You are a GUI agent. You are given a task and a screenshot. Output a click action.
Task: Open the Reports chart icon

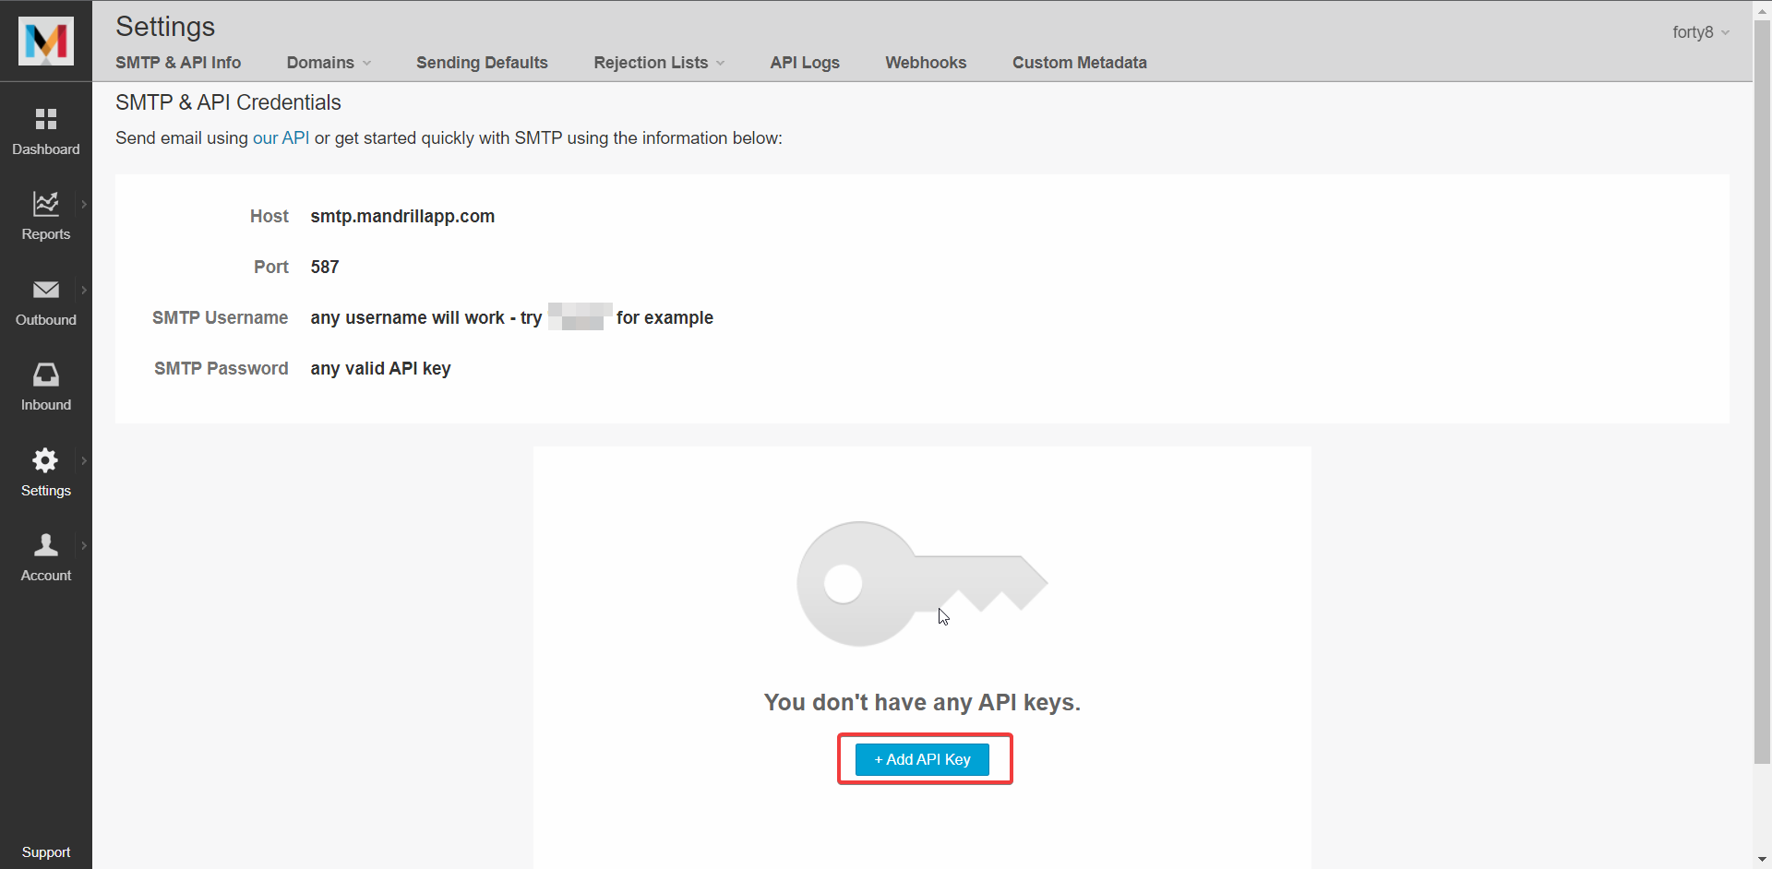tap(46, 203)
